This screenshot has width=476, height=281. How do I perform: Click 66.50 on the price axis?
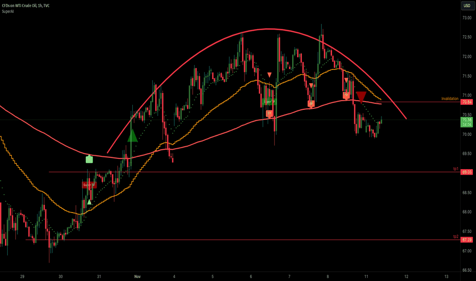[x=467, y=270]
